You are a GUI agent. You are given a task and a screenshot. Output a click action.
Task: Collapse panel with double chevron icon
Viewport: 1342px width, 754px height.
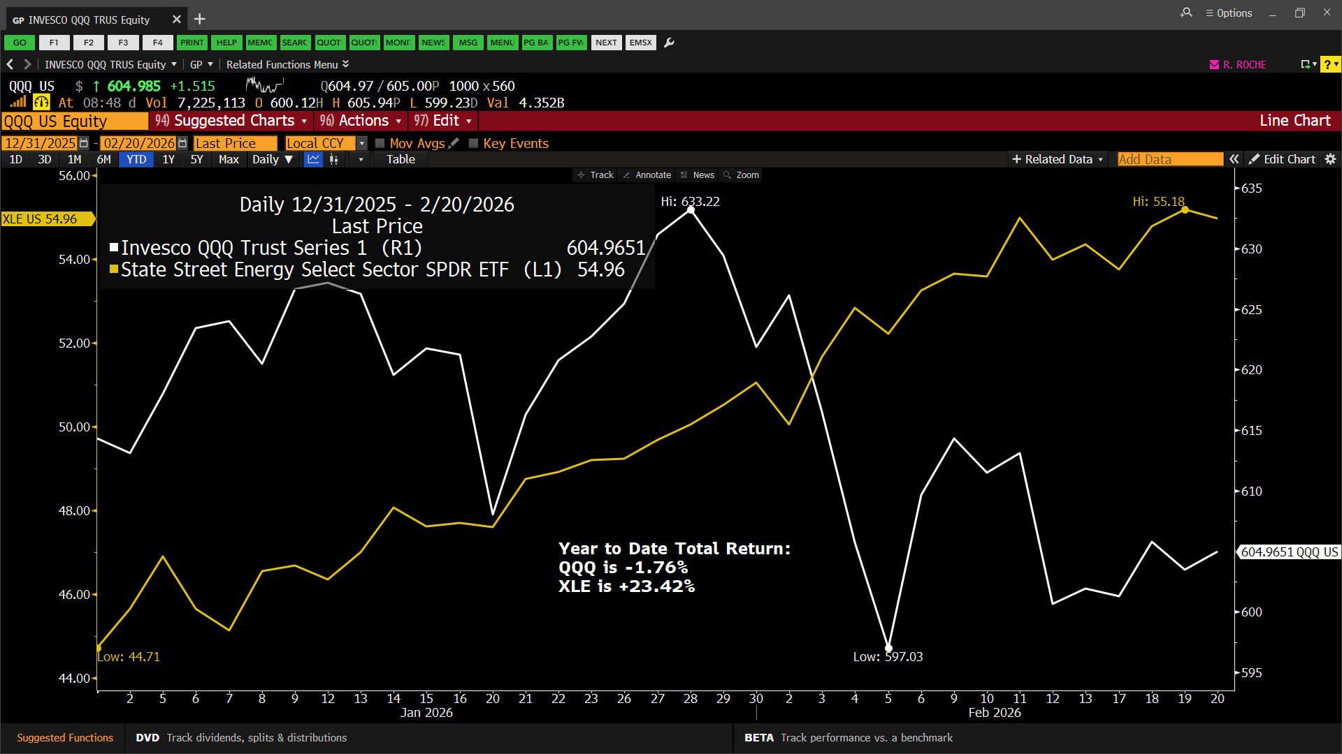pyautogui.click(x=1234, y=159)
